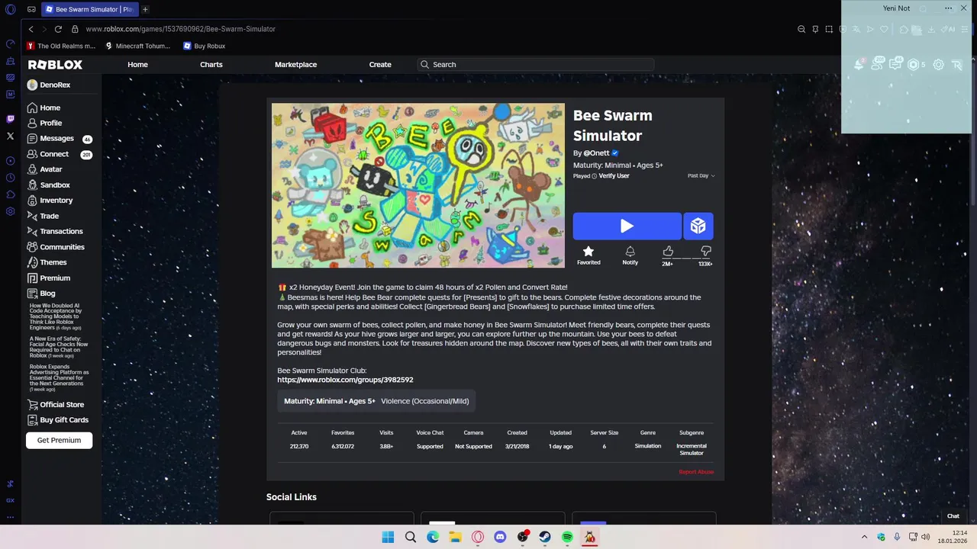Viewport: 977px width, 549px height.
Task: Open Opera sidebar more options
Action: tap(10, 516)
